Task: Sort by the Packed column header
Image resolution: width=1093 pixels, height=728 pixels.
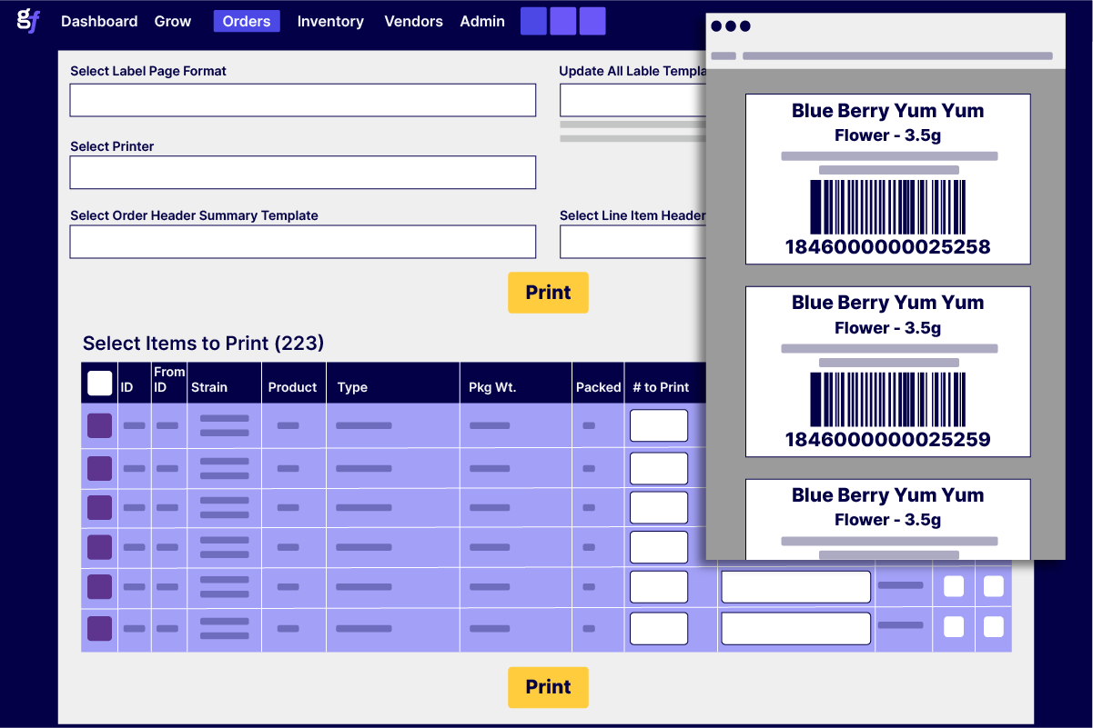Action: (x=599, y=387)
